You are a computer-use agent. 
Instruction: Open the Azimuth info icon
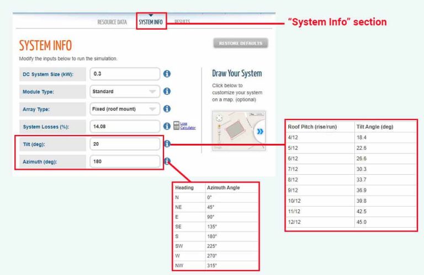167,162
